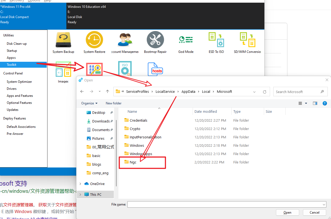Screen dimensions: 331x219
Task: Go to Optional Features page
Action: pyautogui.click(x=19, y=103)
